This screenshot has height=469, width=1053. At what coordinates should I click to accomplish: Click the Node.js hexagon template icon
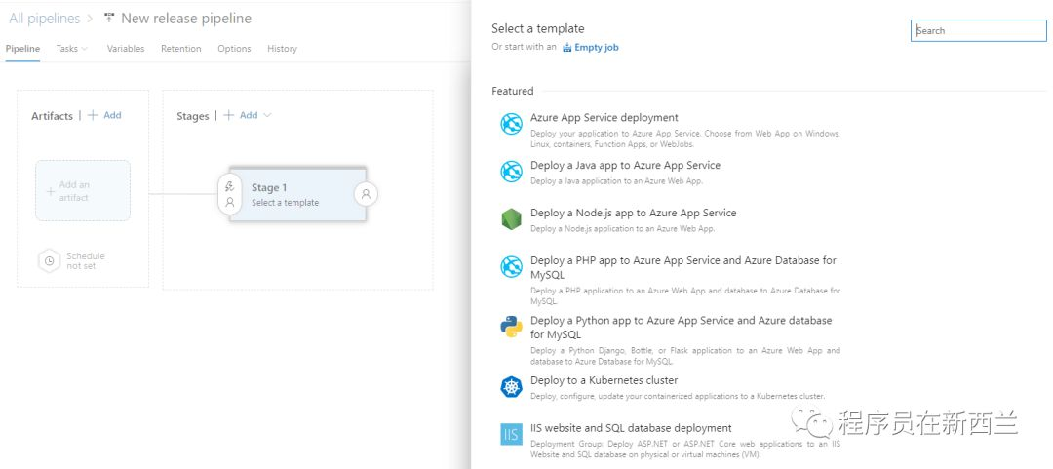tap(511, 219)
